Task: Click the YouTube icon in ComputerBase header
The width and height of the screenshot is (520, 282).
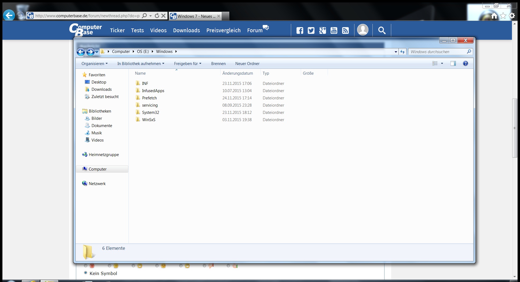Action: point(334,30)
